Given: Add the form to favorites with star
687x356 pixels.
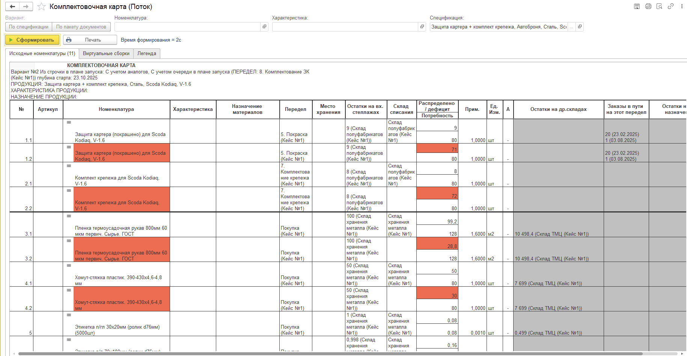Looking at the screenshot, I should pos(41,7).
